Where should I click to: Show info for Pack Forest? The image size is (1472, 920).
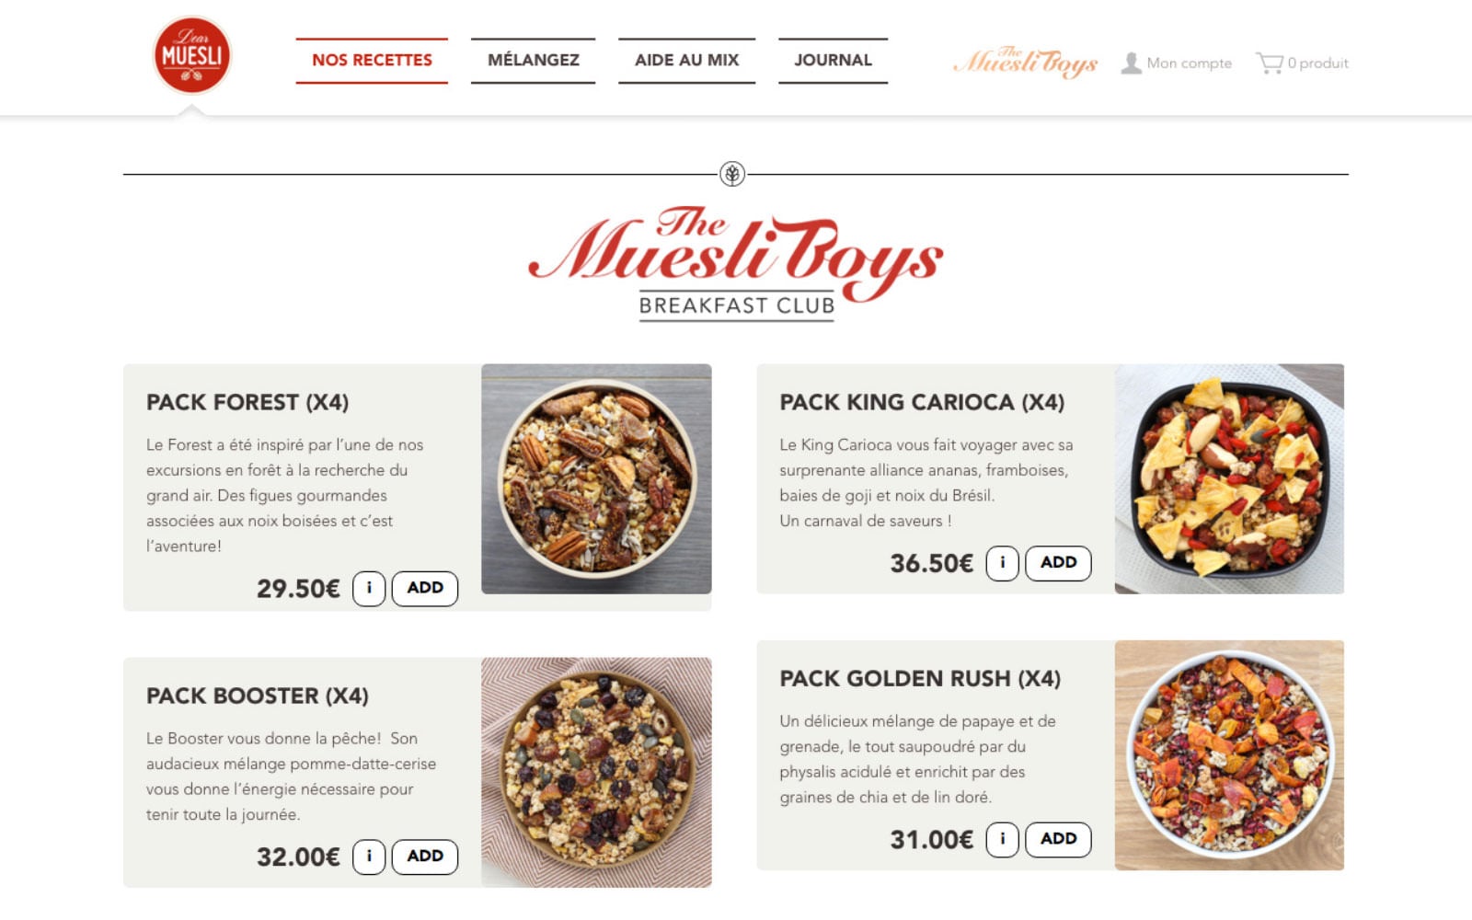[369, 589]
